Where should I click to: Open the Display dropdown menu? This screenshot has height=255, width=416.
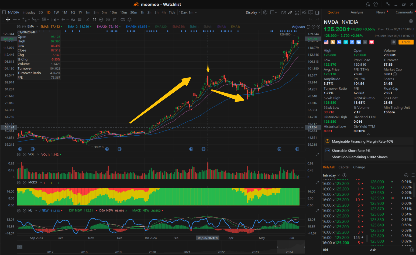click(x=253, y=12)
